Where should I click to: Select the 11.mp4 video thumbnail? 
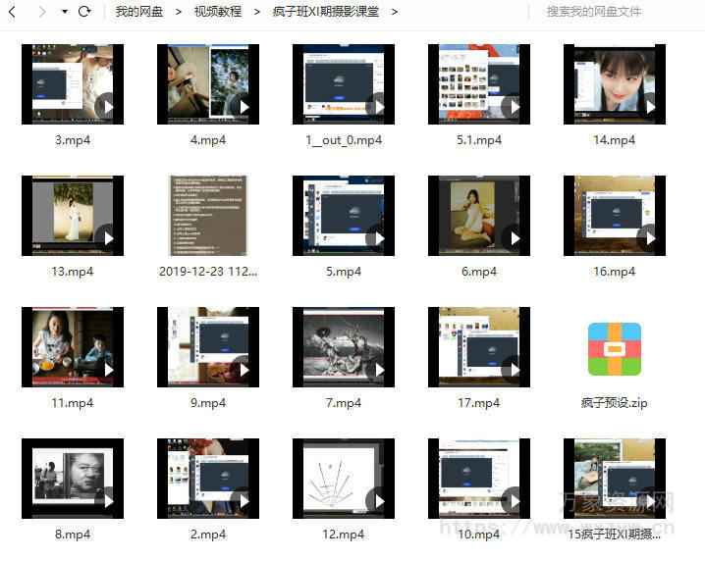coord(72,347)
